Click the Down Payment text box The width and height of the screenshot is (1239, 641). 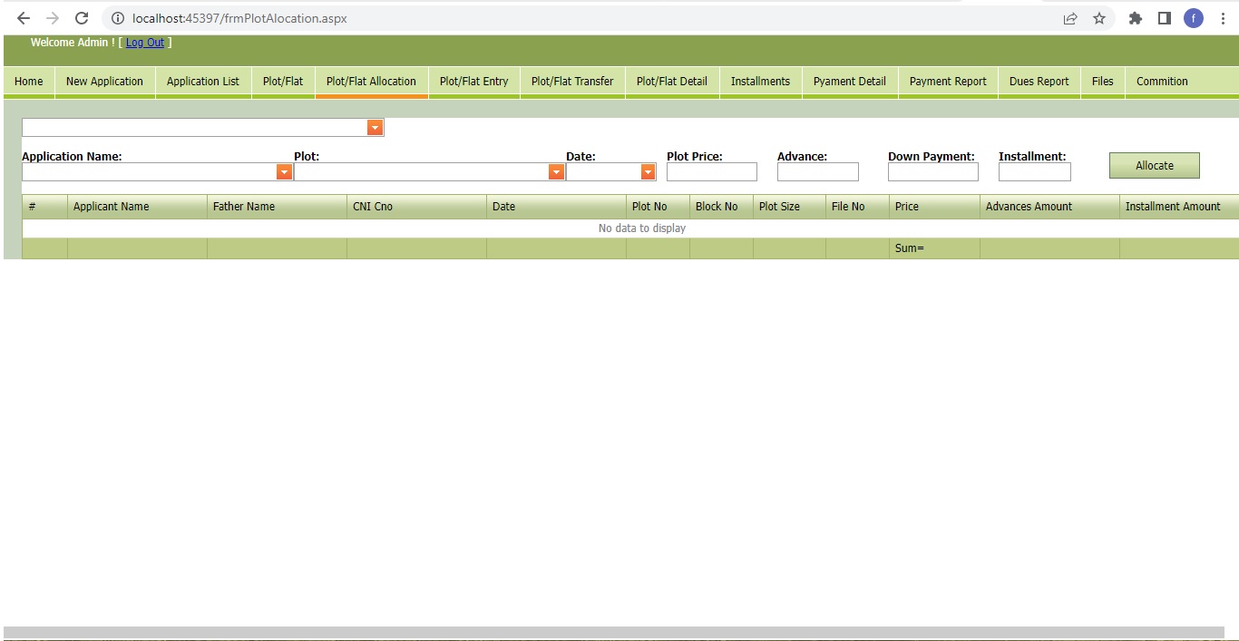coord(932,172)
